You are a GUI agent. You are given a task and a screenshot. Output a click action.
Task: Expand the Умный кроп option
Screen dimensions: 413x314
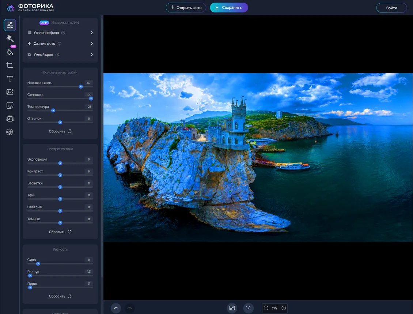tap(91, 55)
